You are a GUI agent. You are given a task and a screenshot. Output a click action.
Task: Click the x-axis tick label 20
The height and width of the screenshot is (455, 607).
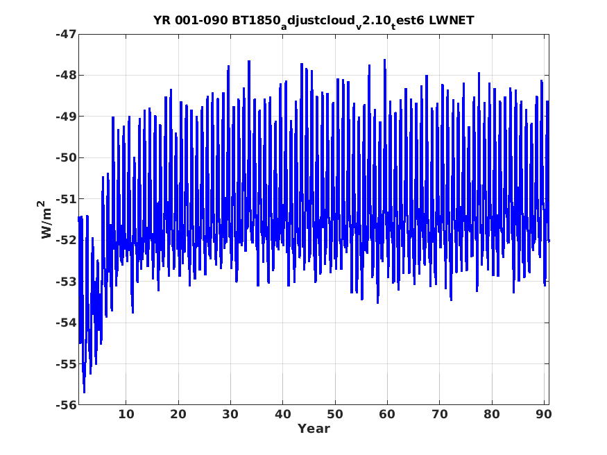178,414
